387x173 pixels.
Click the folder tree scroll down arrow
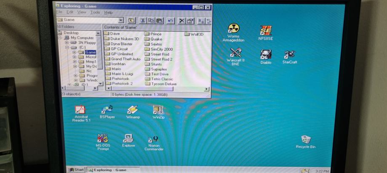100,84
